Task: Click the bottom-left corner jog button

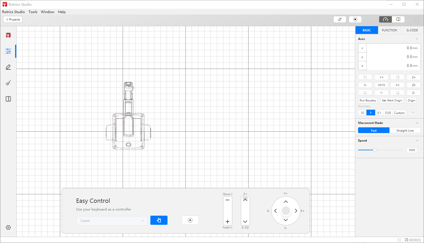Action: coord(365,93)
